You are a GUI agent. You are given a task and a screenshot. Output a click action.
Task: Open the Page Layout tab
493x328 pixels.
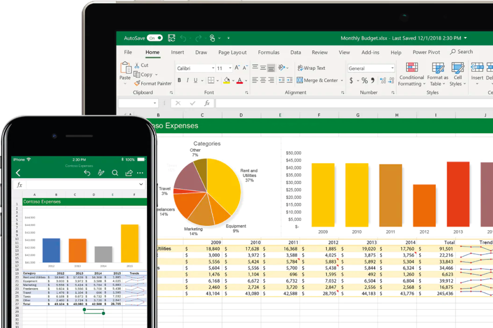tap(232, 52)
